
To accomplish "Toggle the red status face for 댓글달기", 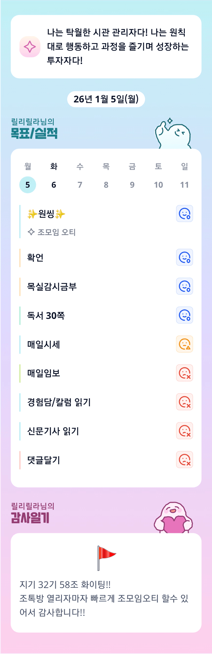I will [x=184, y=460].
